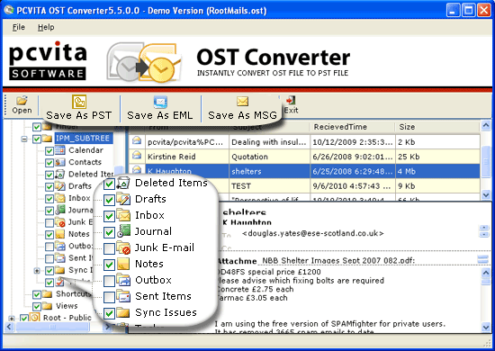Collapse the IPM_SUBTREE node
This screenshot has width=495, height=351.
[24, 139]
